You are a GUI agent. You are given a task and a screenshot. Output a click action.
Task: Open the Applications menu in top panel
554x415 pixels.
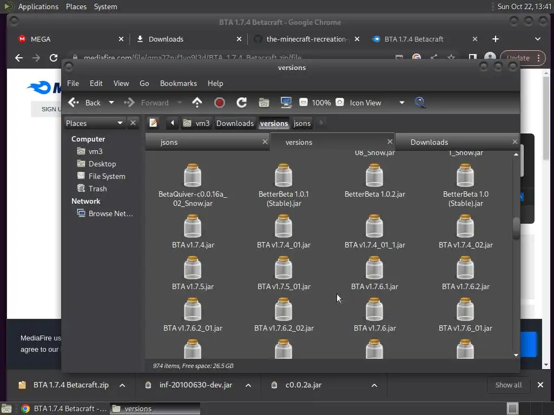38,6
